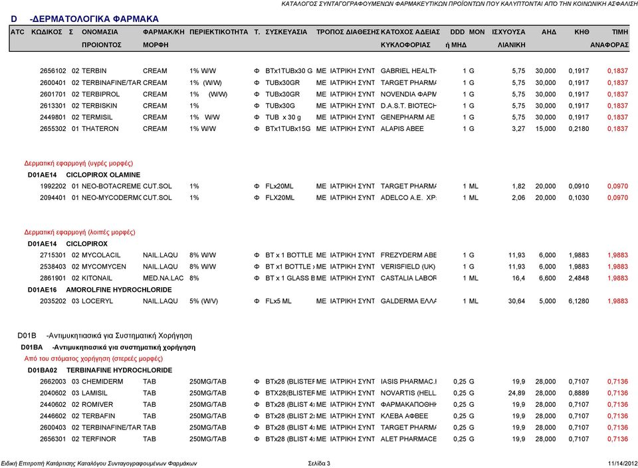Click the "ΤΡΟΠΟΣ ΔΙΑΘΕΣΗΣ" column header
Screen dimensions: 638x468
coord(348,32)
